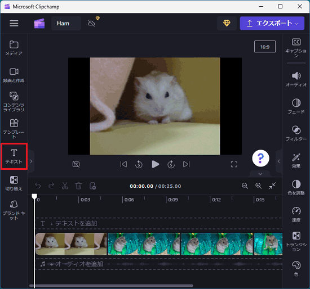Toggle the hide-captions icon under preview
Viewport: 310px width, 289px height.
(76, 164)
